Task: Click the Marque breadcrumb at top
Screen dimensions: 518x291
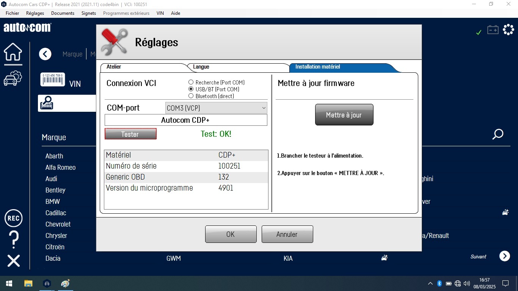Action: (x=72, y=54)
